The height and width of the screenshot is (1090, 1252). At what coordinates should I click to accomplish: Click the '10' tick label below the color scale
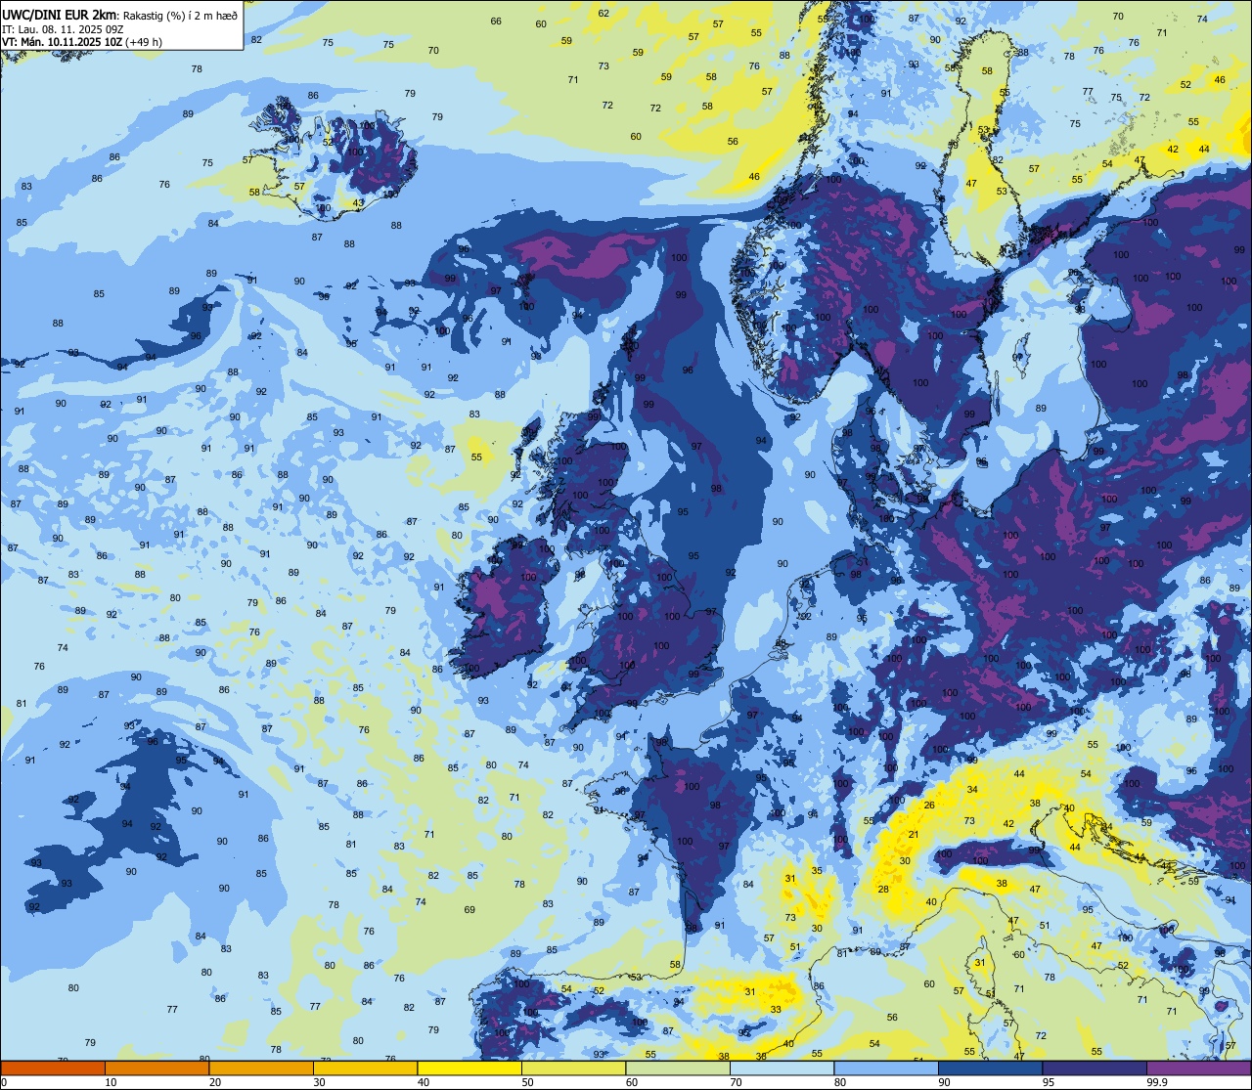pyautogui.click(x=111, y=1082)
